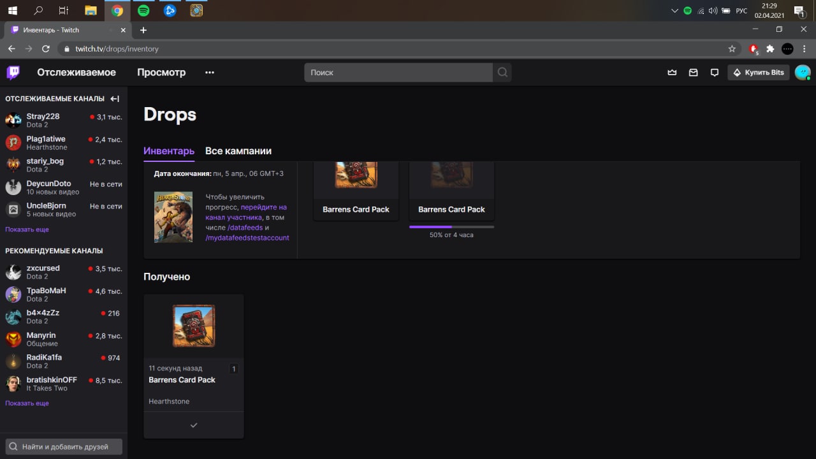Switch to the Все кампании tab
The width and height of the screenshot is (816, 459).
tap(238, 151)
